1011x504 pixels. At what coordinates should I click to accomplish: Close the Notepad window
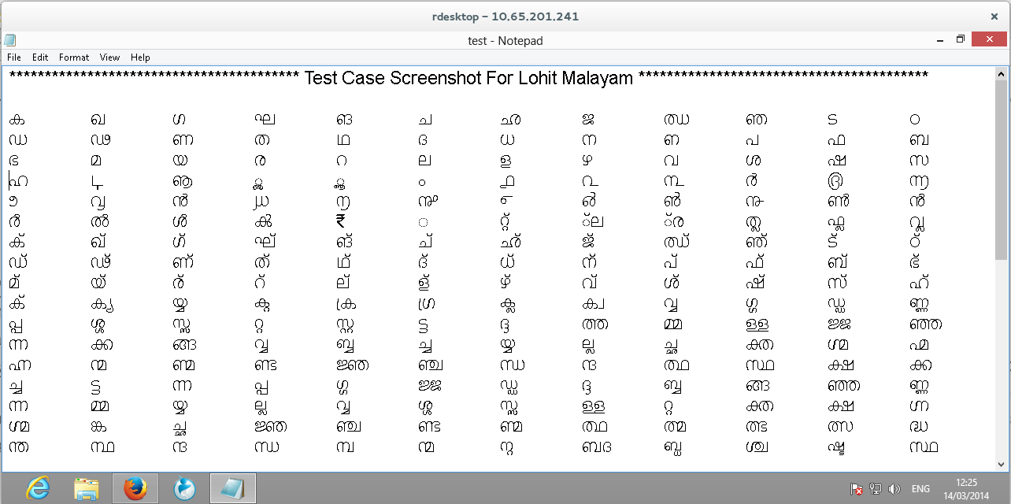(x=989, y=39)
